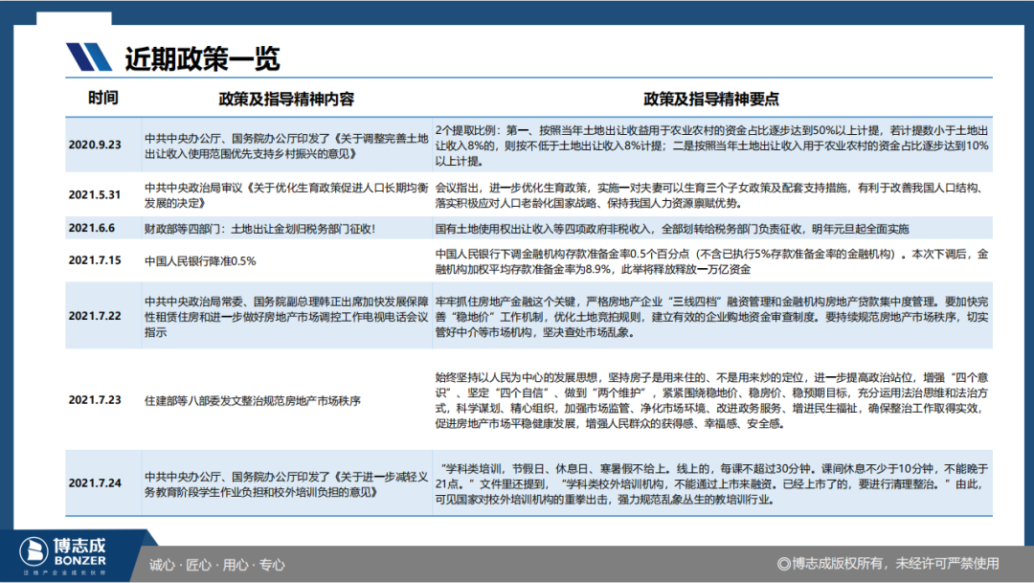Screen dimensions: 1034x583
Task: Select the 2021.7.22 date cell
Action: click(96, 315)
